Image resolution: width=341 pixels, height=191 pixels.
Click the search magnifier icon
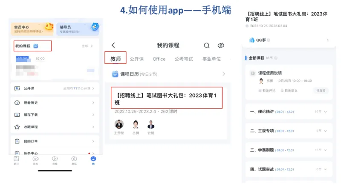pyautogui.click(x=207, y=45)
